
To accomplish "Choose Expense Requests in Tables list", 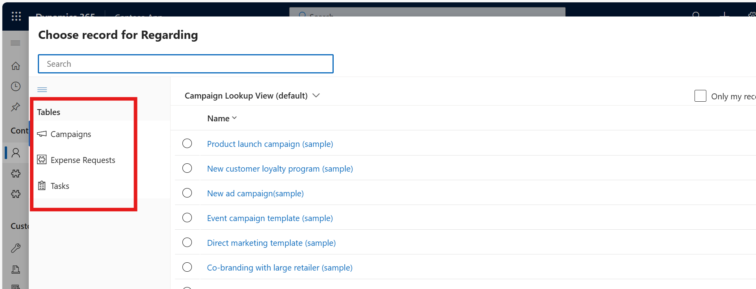I will point(83,160).
